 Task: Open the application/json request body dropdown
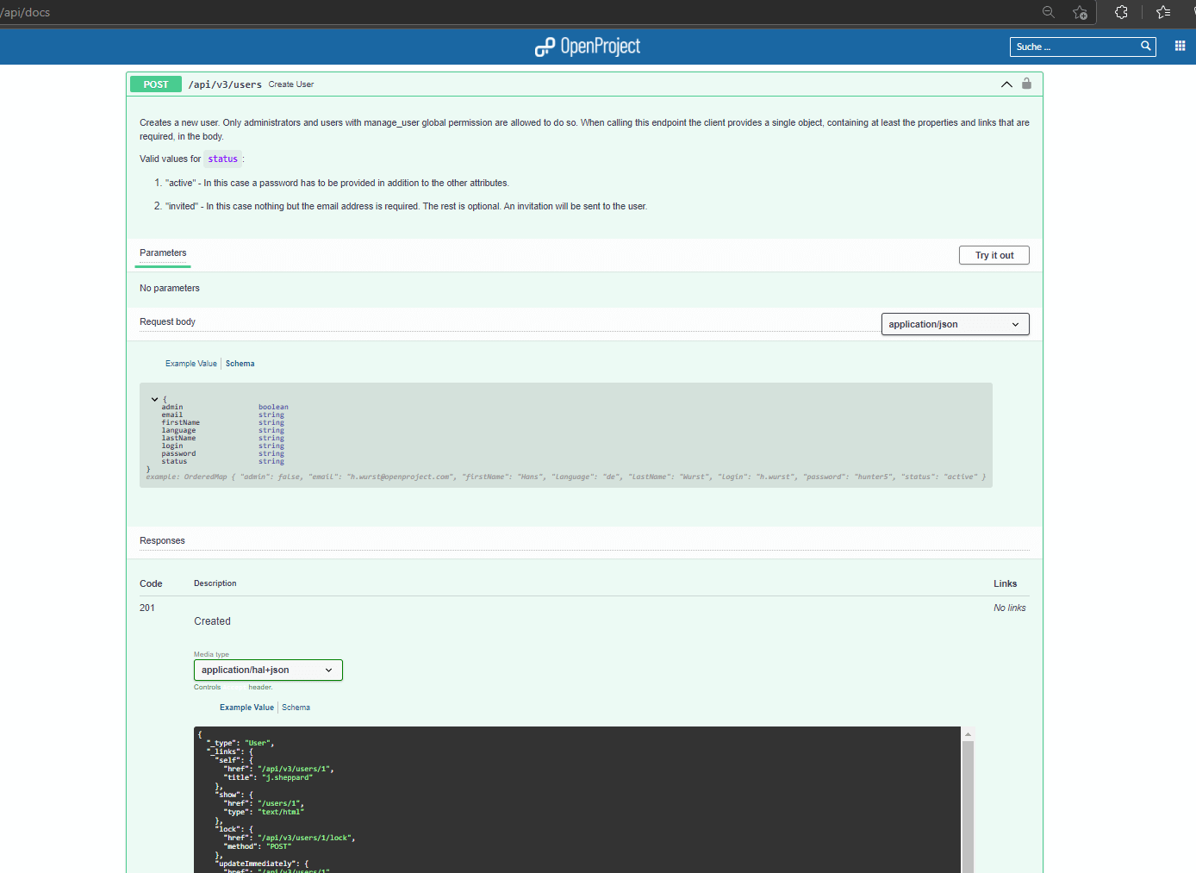pyautogui.click(x=954, y=323)
